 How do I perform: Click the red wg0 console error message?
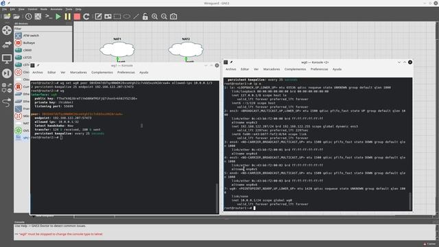59,234
